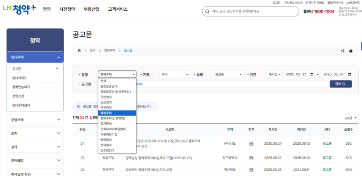
Task: Click the 관심공고 알리미 link
Action: 293,3
